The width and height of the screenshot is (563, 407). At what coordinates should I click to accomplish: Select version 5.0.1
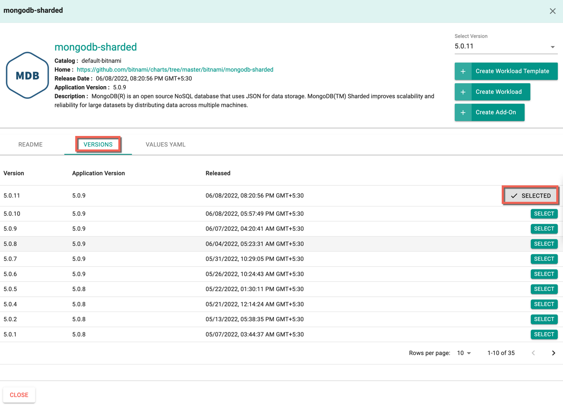tap(544, 334)
